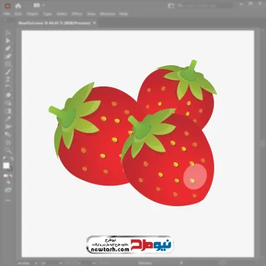Screen dimensions: 266x266
Task: Select the Direct Selection tool white arrow
Action: (x=8, y=41)
